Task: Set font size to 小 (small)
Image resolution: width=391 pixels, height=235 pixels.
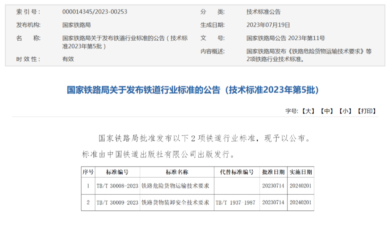Action: pyautogui.click(x=345, y=111)
